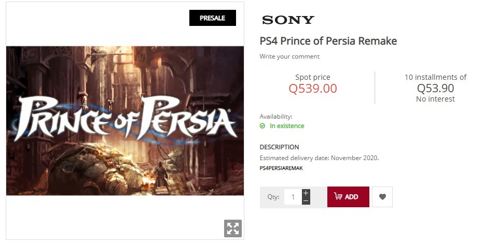Image resolution: width=484 pixels, height=243 pixels.
Task: Click the PS4PERSIAREMAK product code
Action: pyautogui.click(x=281, y=168)
